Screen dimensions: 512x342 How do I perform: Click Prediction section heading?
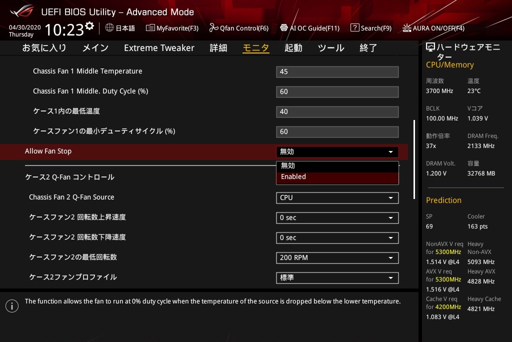pos(443,200)
